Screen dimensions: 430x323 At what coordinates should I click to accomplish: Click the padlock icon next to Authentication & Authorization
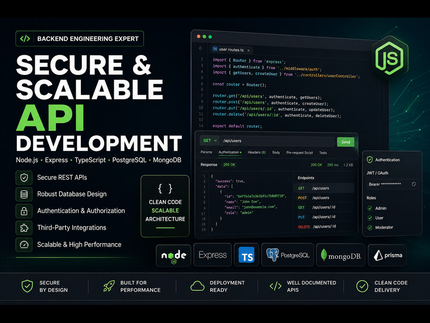pos(24,211)
